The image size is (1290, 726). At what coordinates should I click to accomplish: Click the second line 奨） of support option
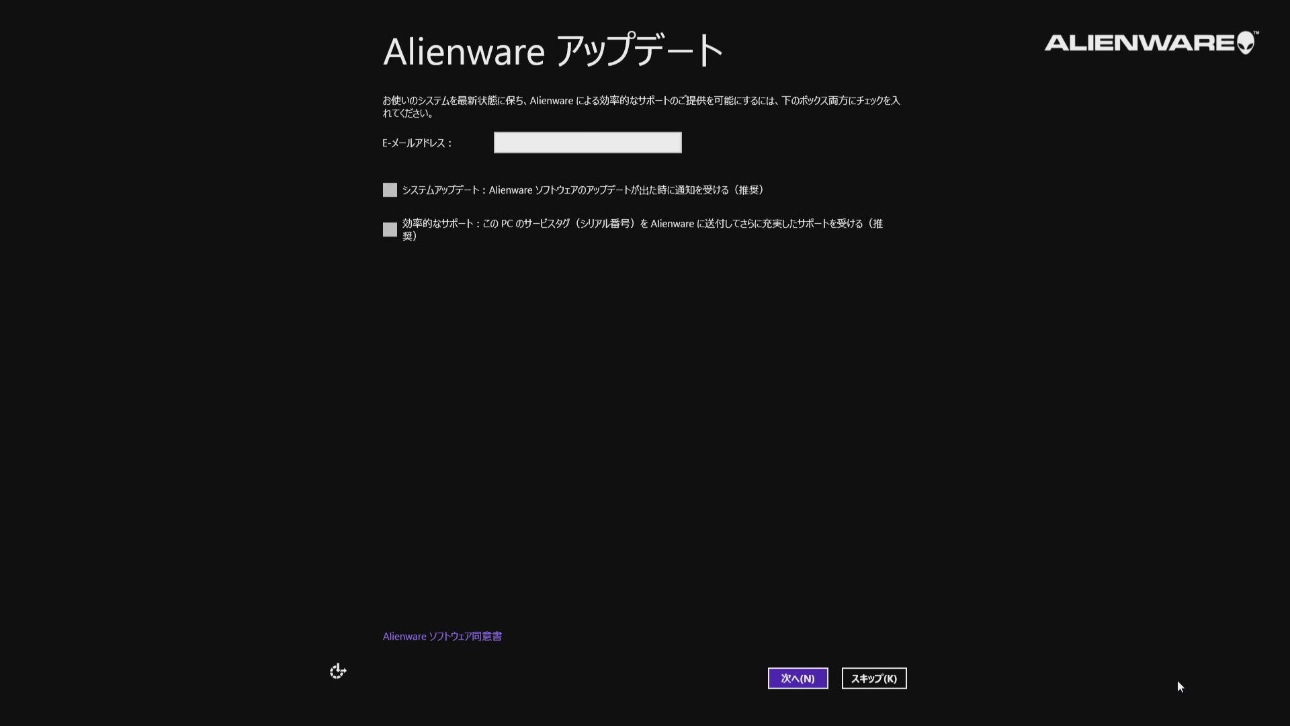pos(410,237)
